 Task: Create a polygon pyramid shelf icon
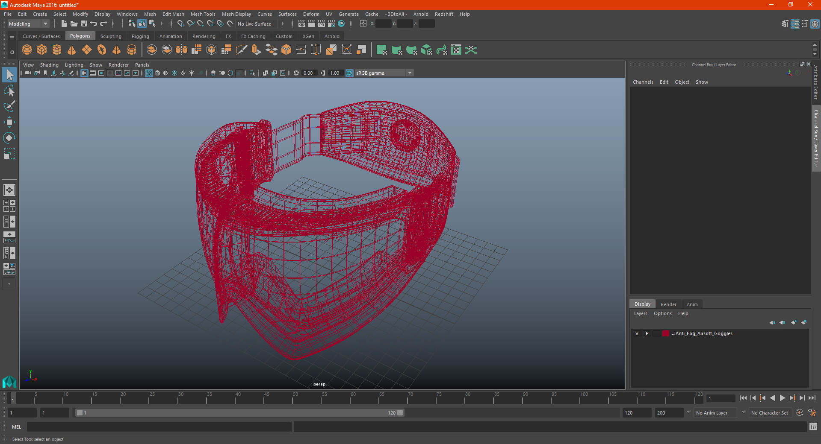click(x=117, y=50)
